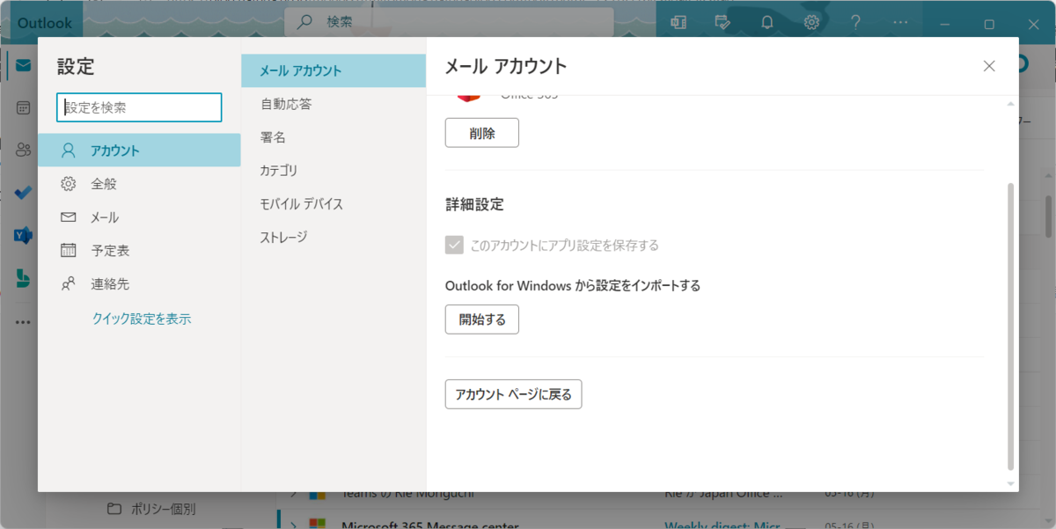Screen dimensions: 1056x529
Task: Open ストレージ subsection
Action: coord(334,238)
